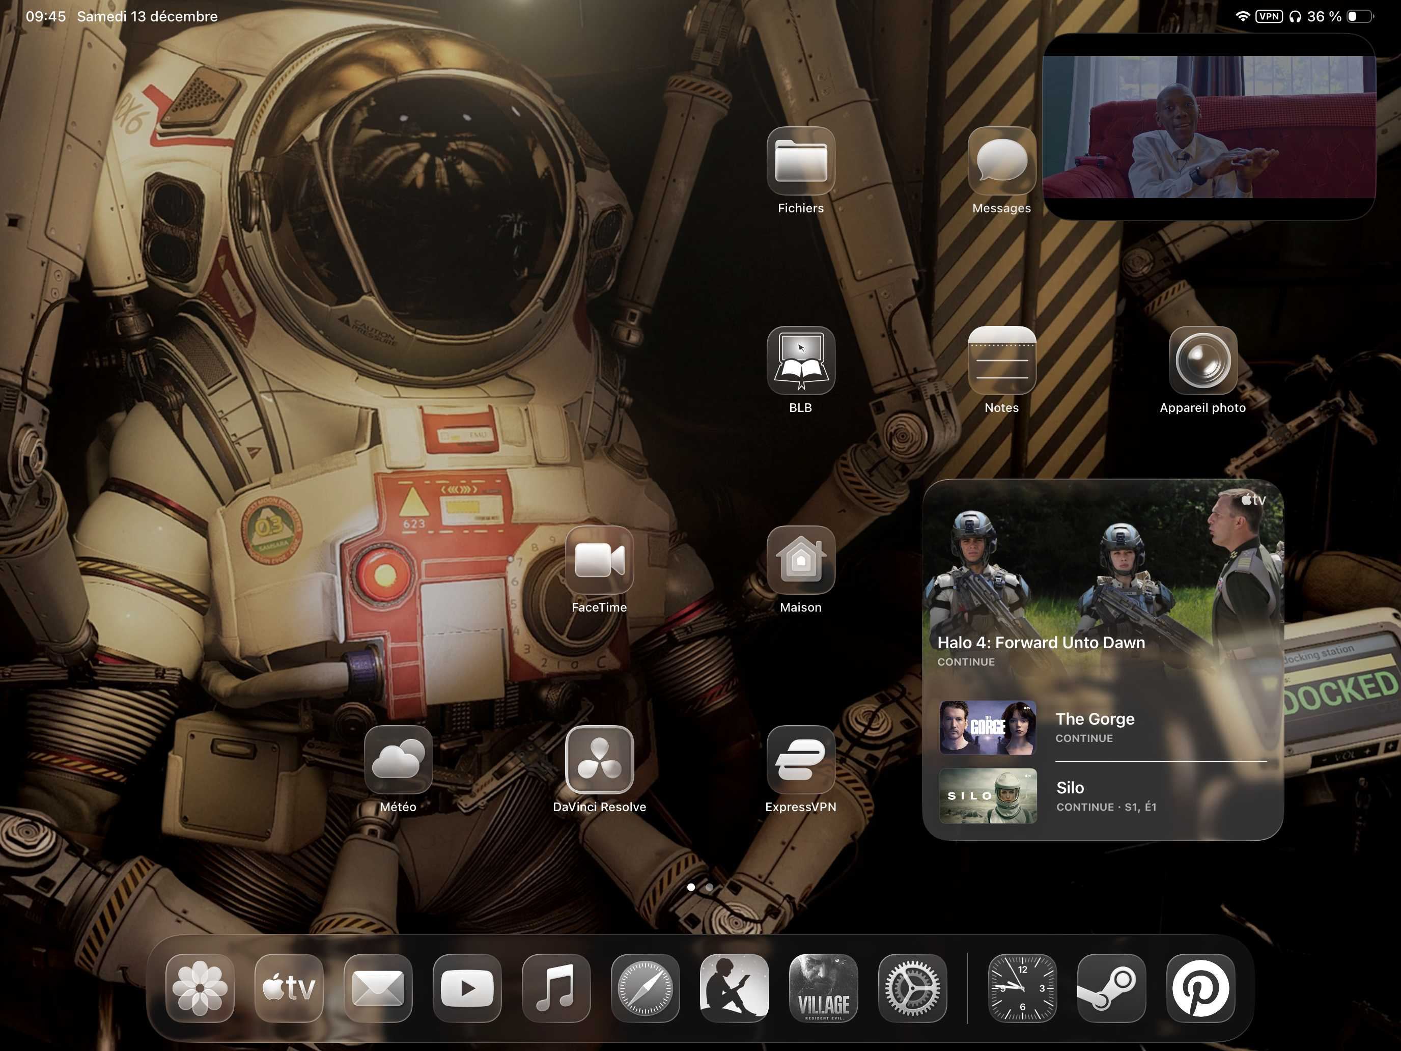Tap the picture-in-picture video window
This screenshot has width=1401, height=1051.
coord(1209,127)
